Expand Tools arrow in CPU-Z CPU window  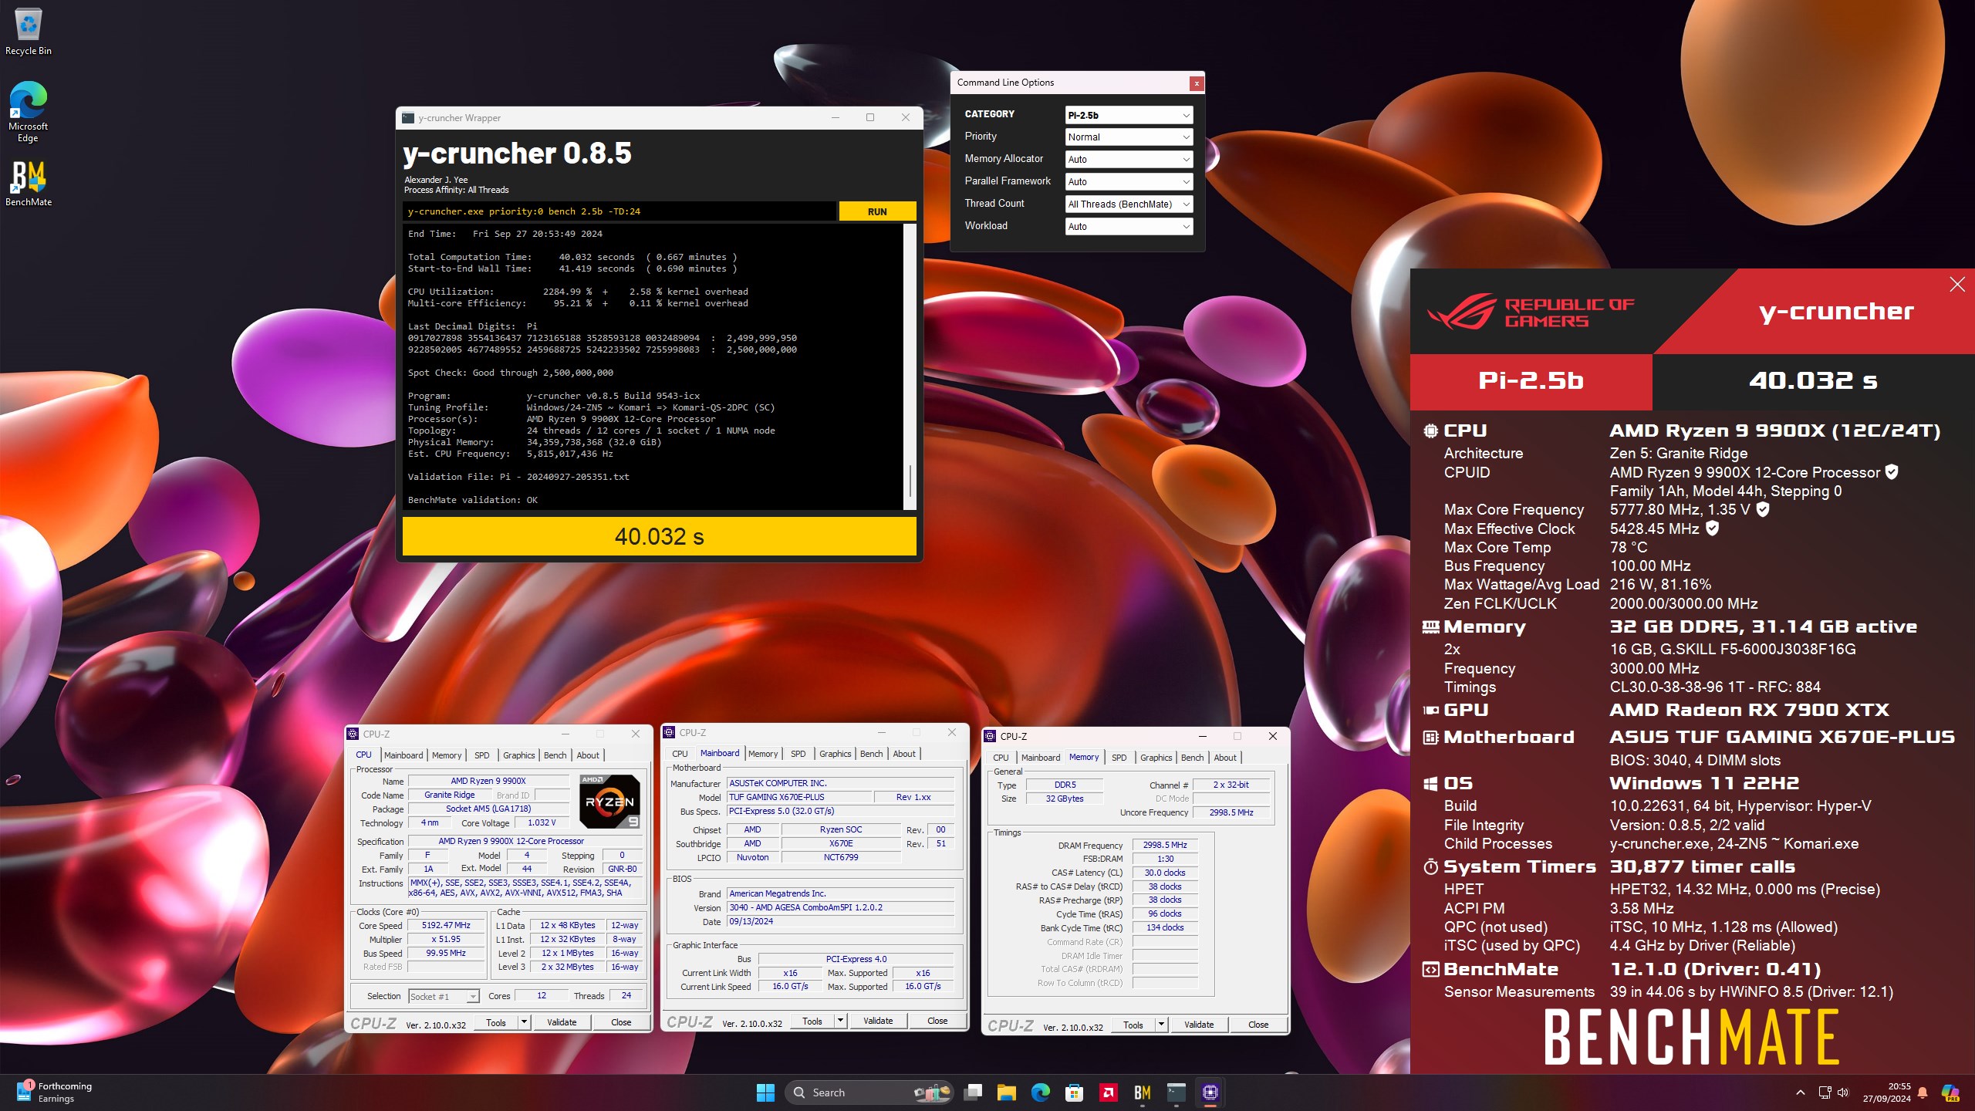pyautogui.click(x=524, y=1022)
